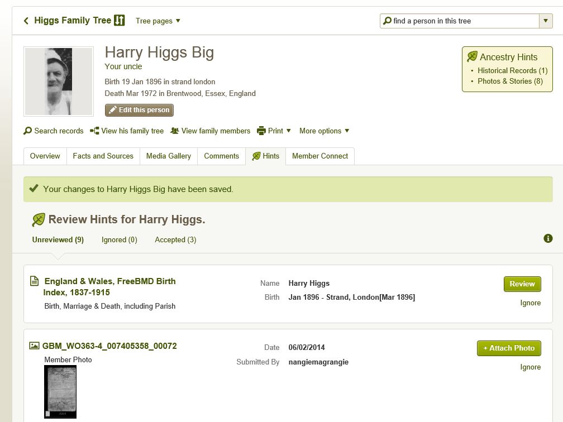Click the View family members people icon
The width and height of the screenshot is (563, 422).
tap(175, 131)
